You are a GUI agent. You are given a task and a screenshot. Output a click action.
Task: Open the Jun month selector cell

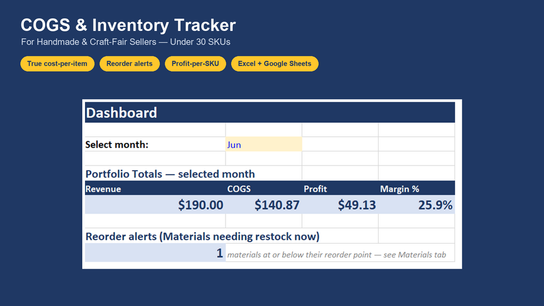click(x=264, y=144)
